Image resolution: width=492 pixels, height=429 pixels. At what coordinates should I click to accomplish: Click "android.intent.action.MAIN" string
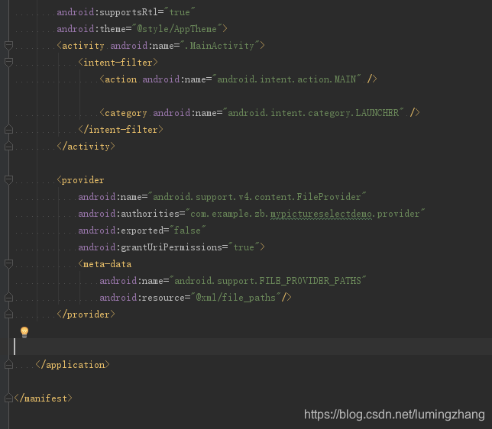point(286,79)
